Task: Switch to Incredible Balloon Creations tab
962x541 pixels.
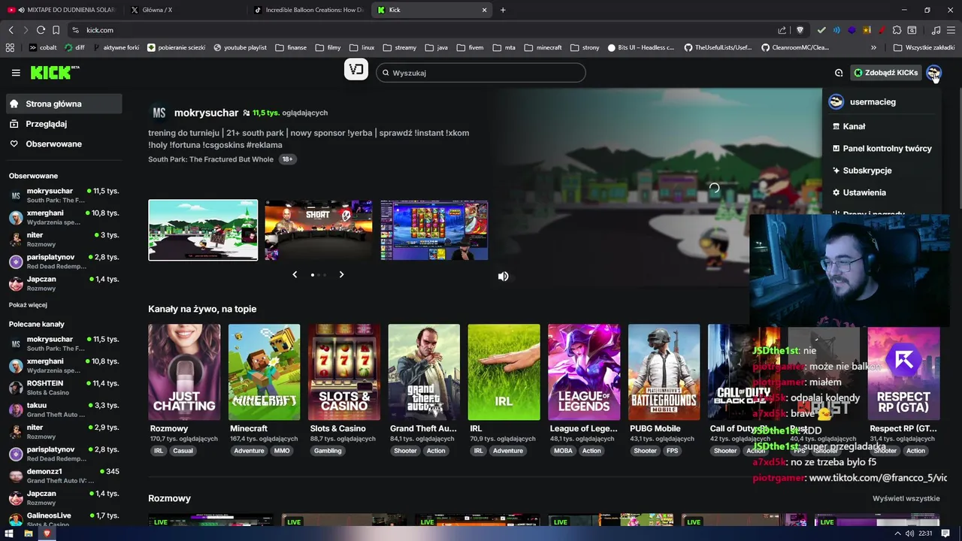Action: [308, 10]
